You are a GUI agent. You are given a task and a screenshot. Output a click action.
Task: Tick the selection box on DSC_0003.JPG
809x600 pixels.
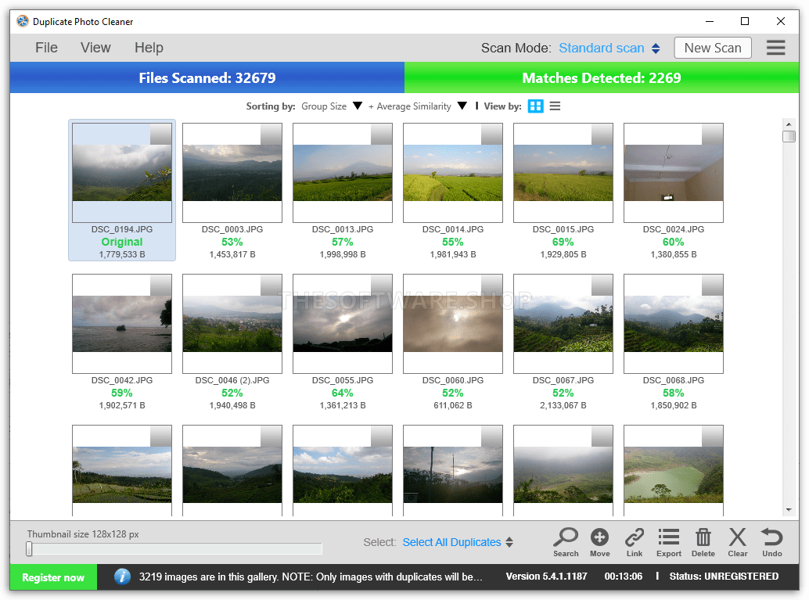pyautogui.click(x=271, y=134)
